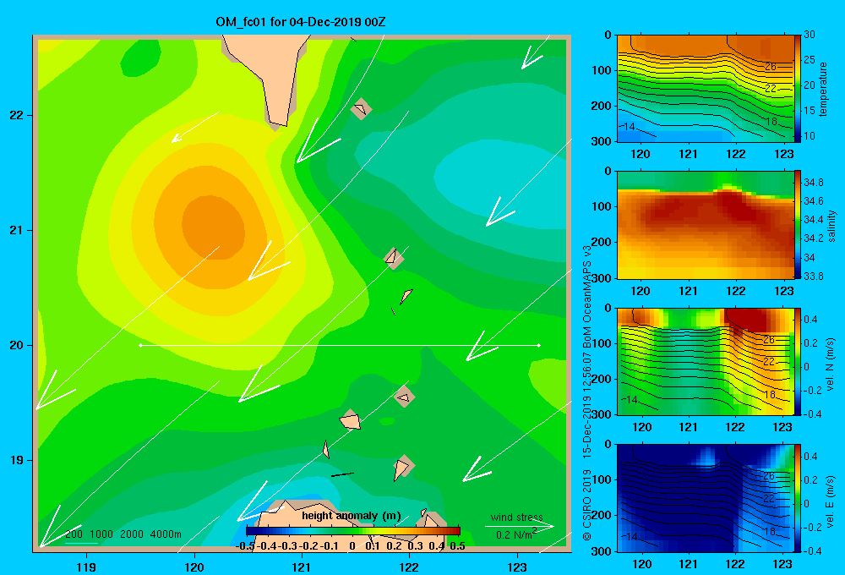845x575 pixels.
Task: Click the vertical 'salinity' axis title
Action: coord(831,226)
